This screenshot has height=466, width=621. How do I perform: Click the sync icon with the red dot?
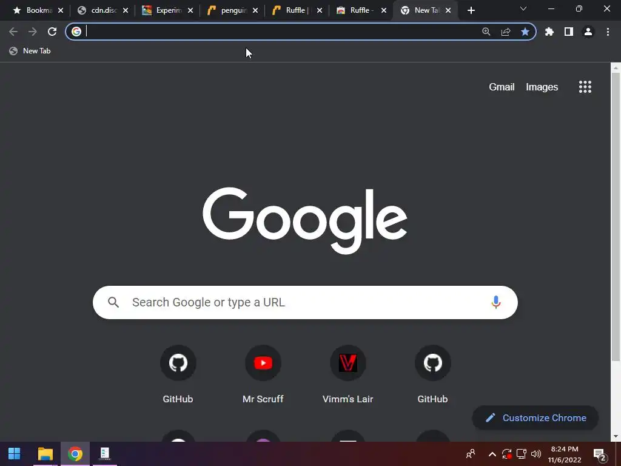506,454
